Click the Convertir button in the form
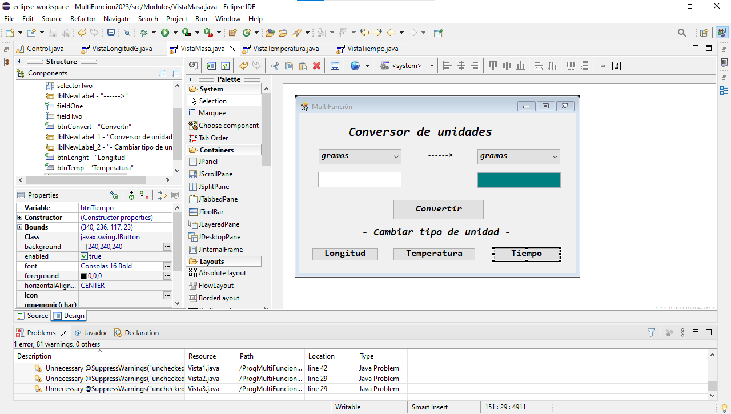 click(x=439, y=209)
